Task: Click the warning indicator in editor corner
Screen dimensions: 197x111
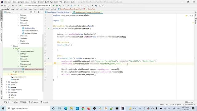Action: (187, 16)
